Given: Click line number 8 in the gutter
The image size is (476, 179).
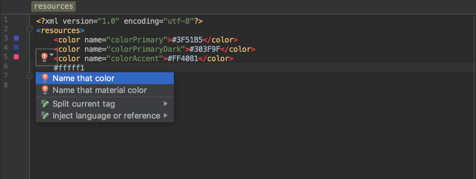Looking at the screenshot, I should (x=6, y=85).
